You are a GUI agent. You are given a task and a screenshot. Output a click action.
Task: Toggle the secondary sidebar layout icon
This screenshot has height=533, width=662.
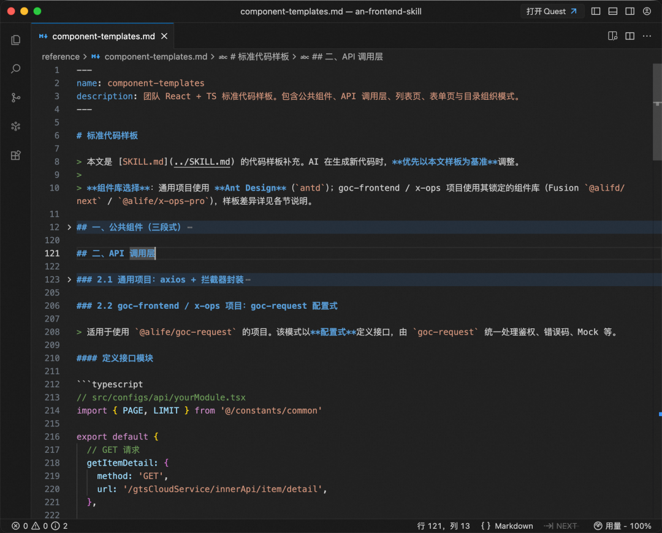pyautogui.click(x=630, y=12)
